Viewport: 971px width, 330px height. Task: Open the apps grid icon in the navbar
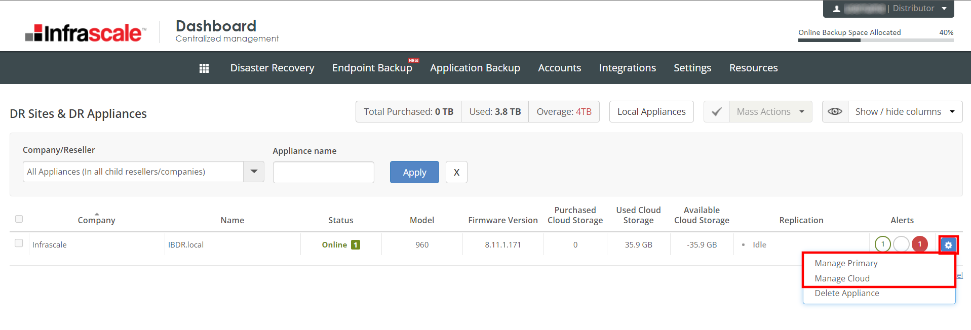point(204,68)
